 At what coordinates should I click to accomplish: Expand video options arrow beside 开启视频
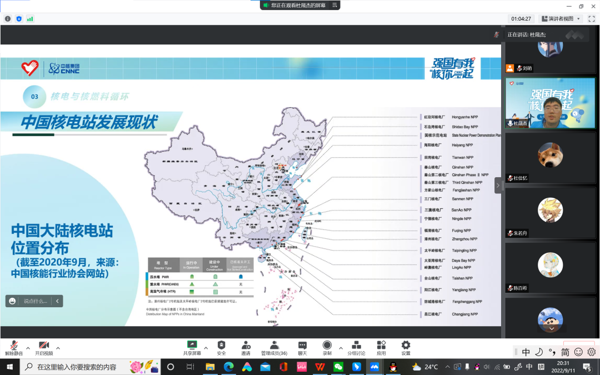tap(58, 348)
